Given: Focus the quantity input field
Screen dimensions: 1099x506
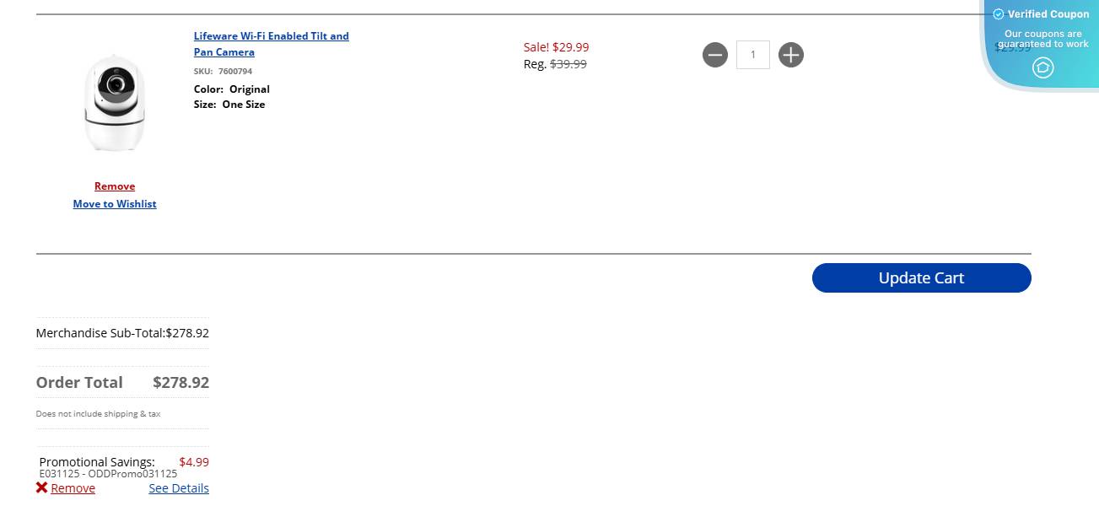Looking at the screenshot, I should pyautogui.click(x=752, y=56).
